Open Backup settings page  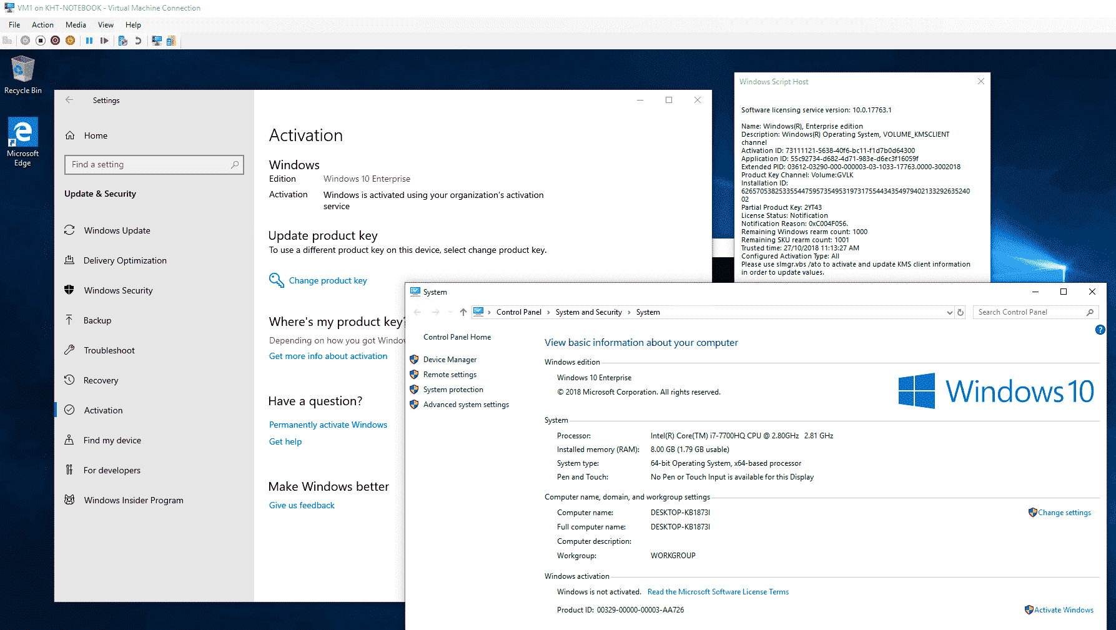[154, 320]
